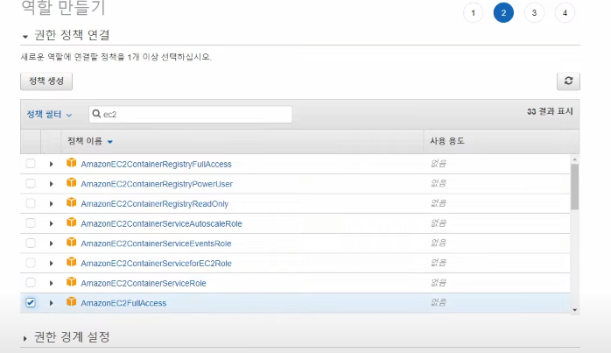Screen dimensions: 611x353
Task: Open the 정책 필터 dropdown
Action: click(x=49, y=114)
